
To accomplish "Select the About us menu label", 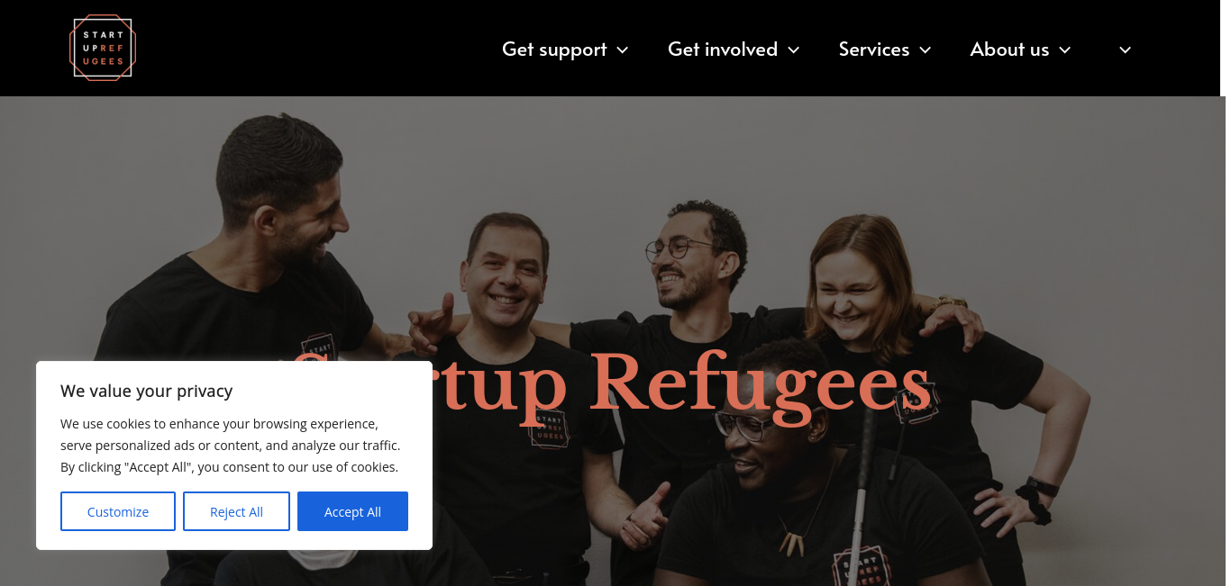I will pyautogui.click(x=1009, y=50).
